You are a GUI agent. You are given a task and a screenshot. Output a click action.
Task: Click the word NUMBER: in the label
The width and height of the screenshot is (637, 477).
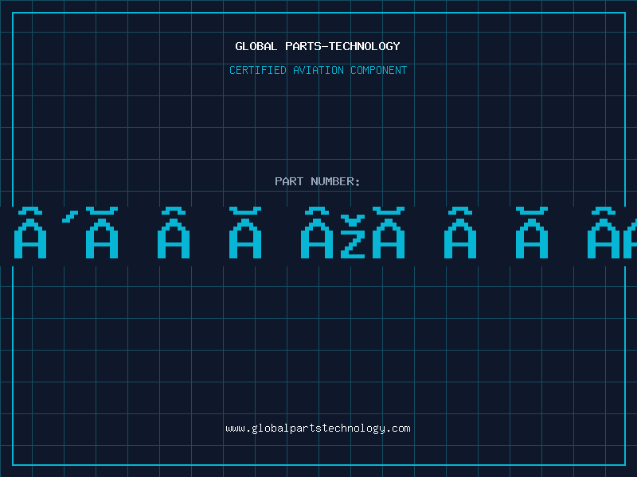tap(336, 181)
